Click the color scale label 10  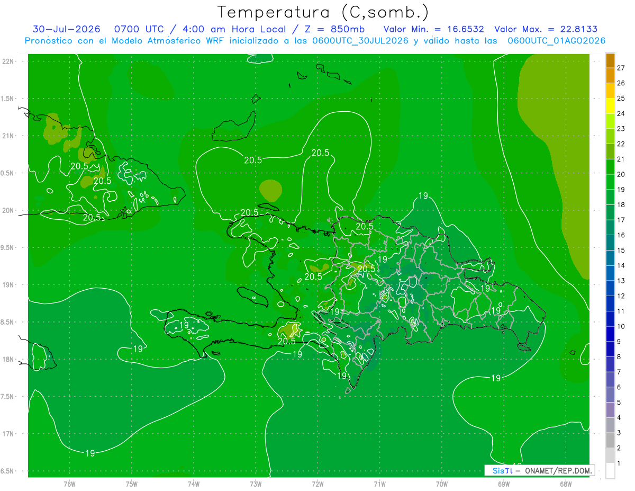tap(621, 326)
